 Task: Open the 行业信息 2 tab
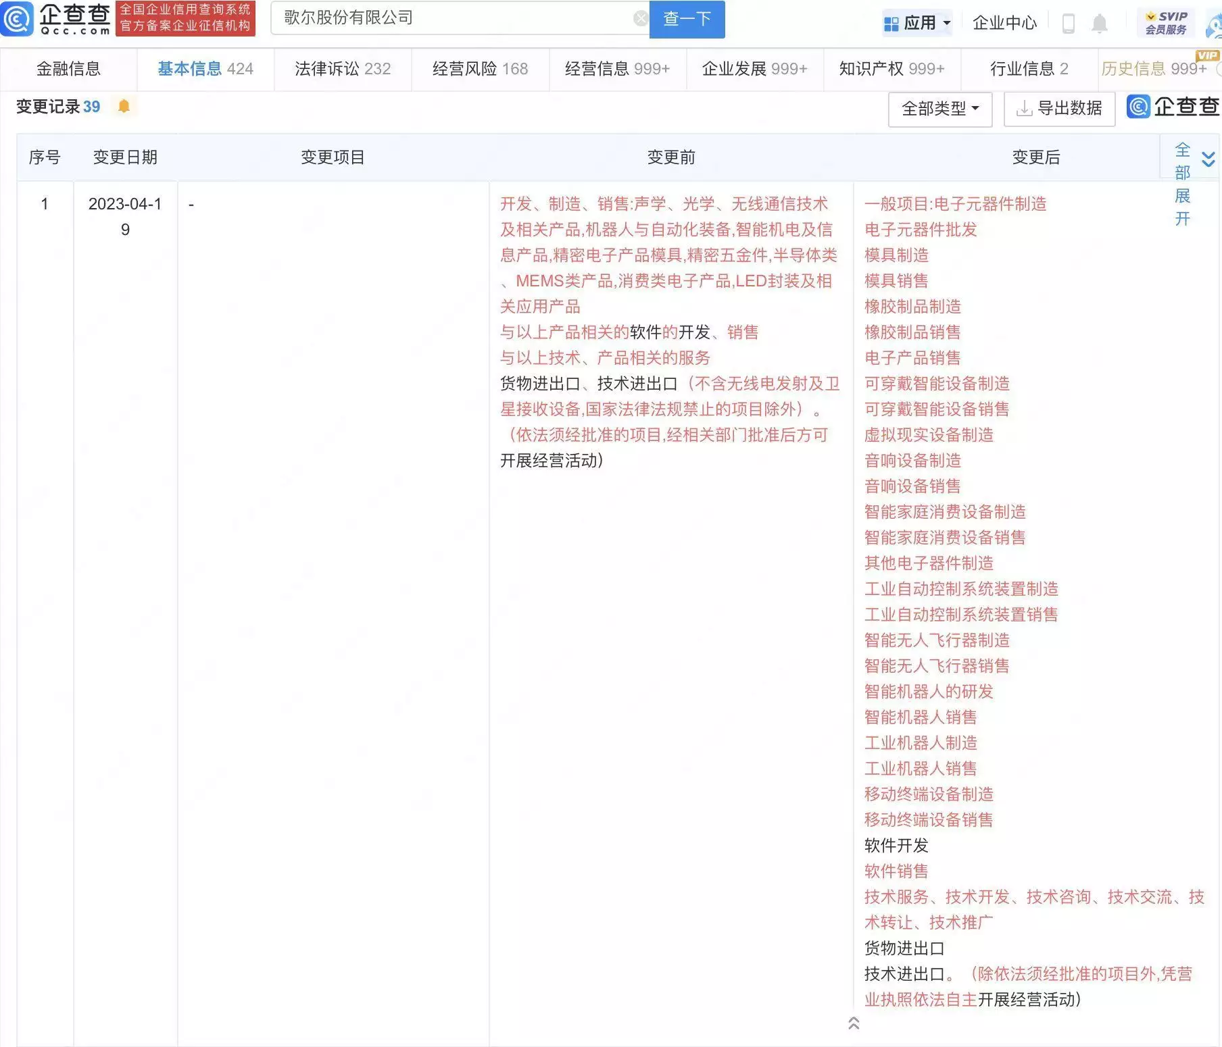(x=1029, y=69)
